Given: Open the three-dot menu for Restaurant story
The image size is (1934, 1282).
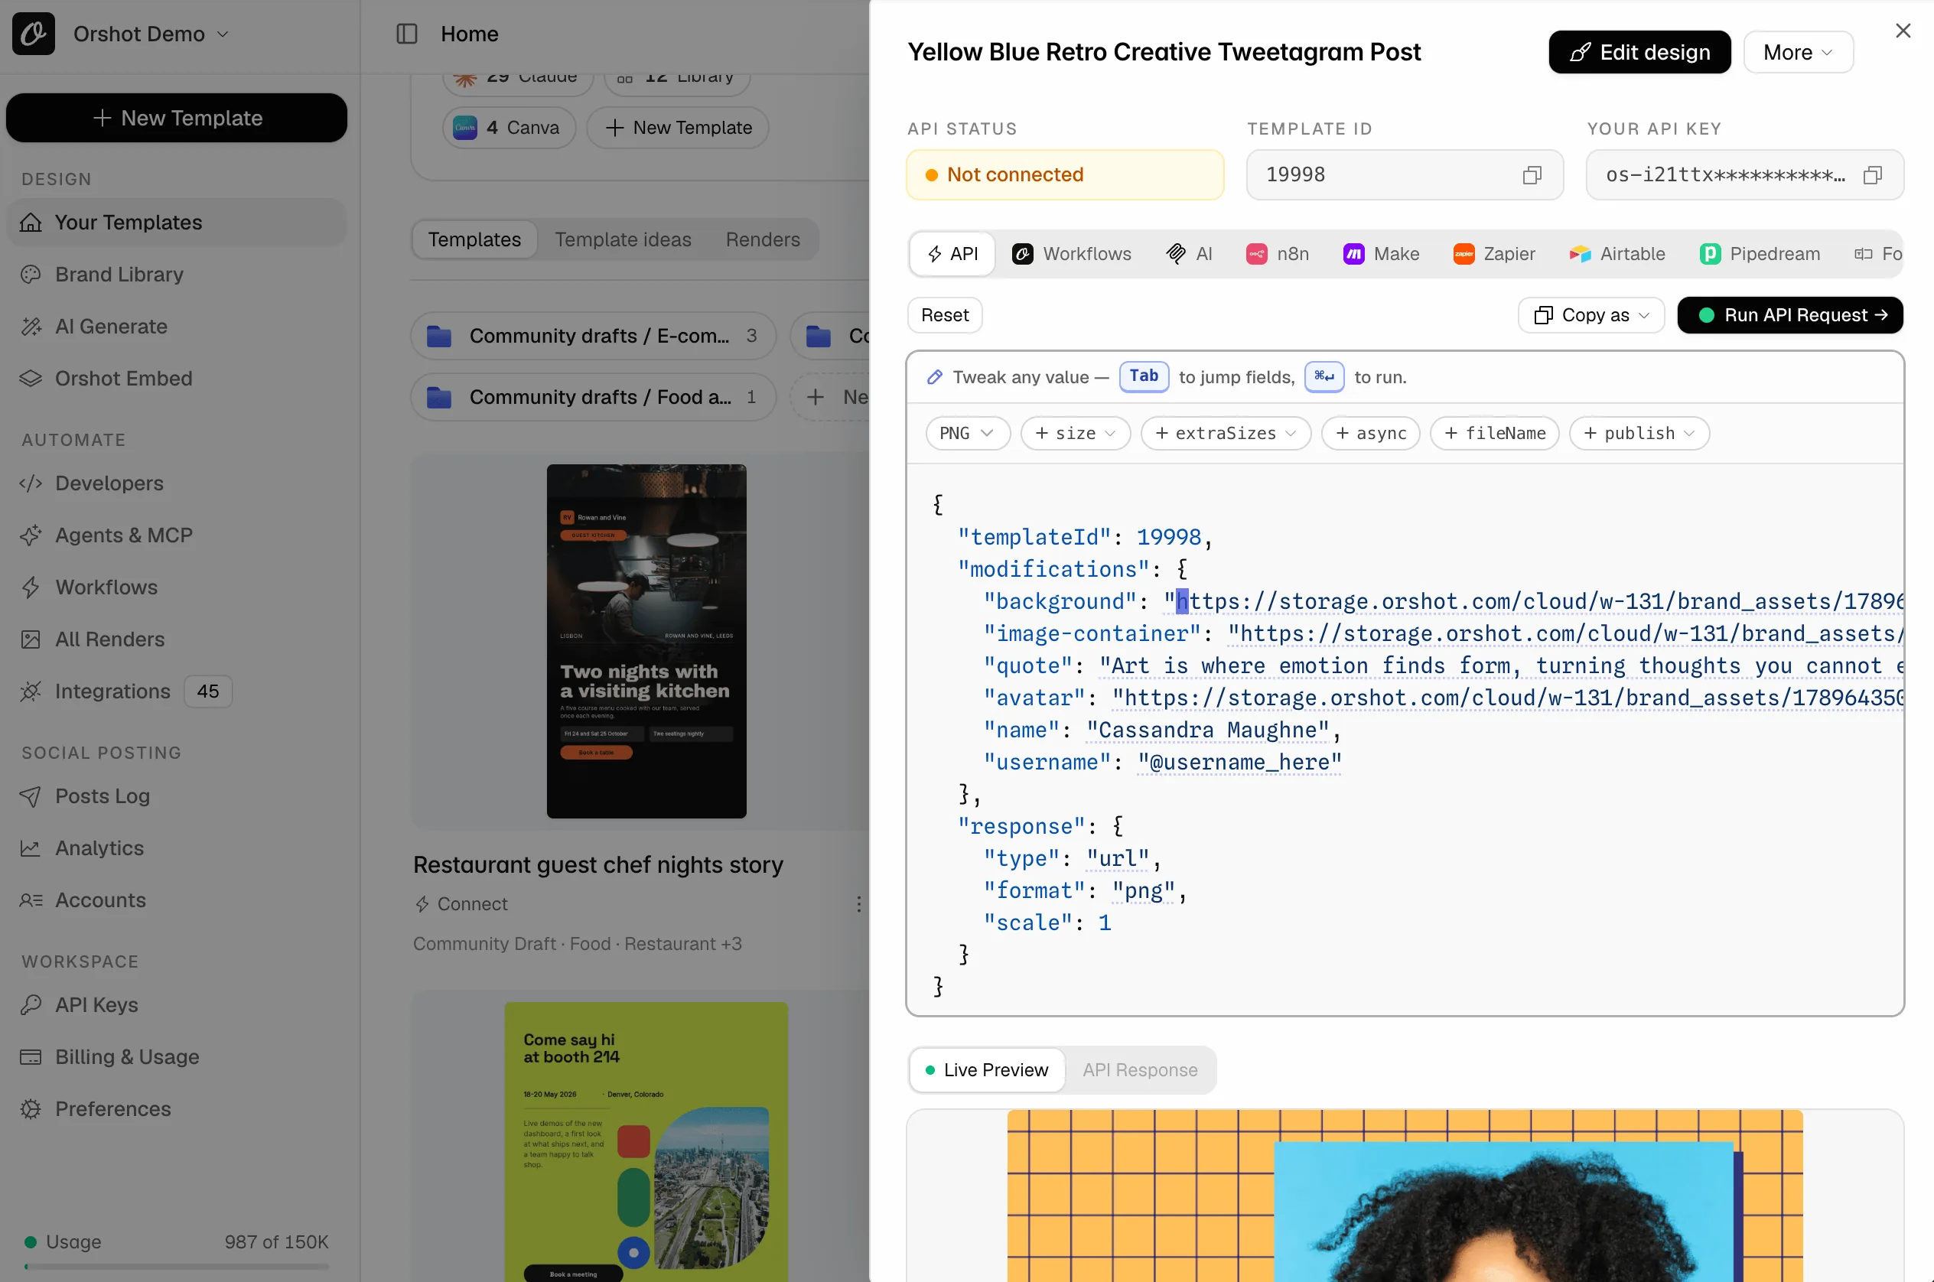Looking at the screenshot, I should pyautogui.click(x=858, y=904).
